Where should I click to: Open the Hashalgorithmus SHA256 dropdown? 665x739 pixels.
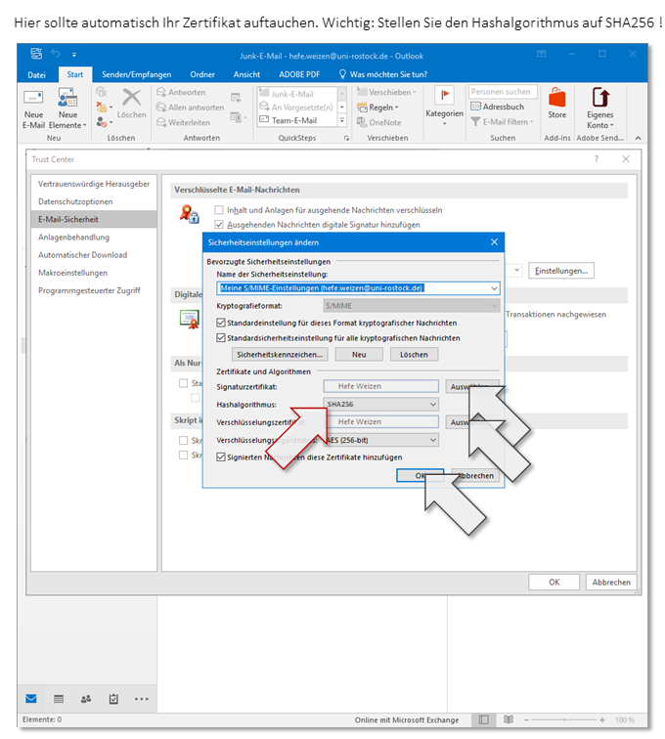[x=381, y=405]
